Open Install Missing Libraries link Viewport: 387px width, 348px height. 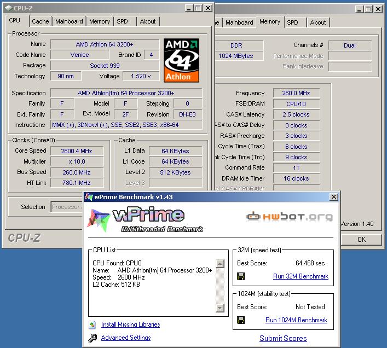(131, 324)
